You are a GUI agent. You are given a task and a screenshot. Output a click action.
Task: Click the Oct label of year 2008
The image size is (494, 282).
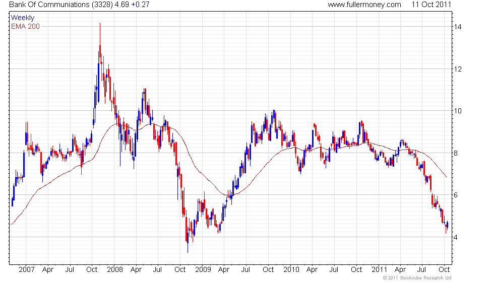[180, 270]
